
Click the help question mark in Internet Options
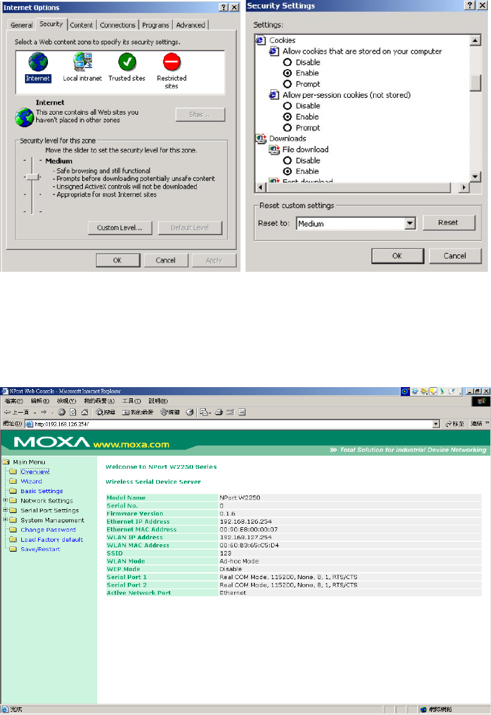(x=224, y=7)
